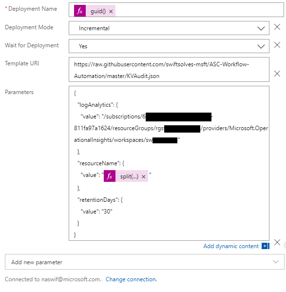Remove the Parameters field
This screenshot has width=286, height=292.
click(277, 242)
